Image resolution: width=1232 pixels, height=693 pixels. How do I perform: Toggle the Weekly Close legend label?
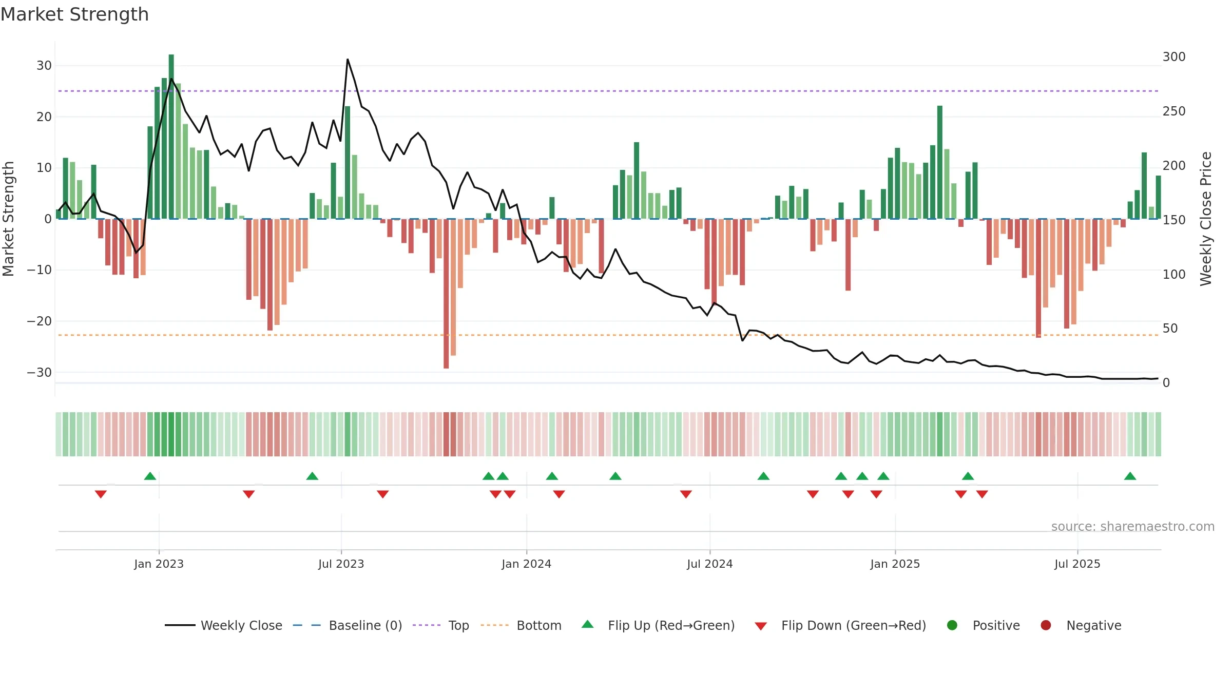241,626
